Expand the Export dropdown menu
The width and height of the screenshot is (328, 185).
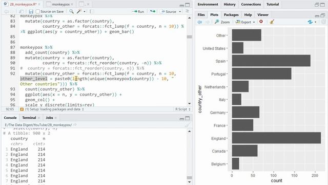[x=254, y=22]
